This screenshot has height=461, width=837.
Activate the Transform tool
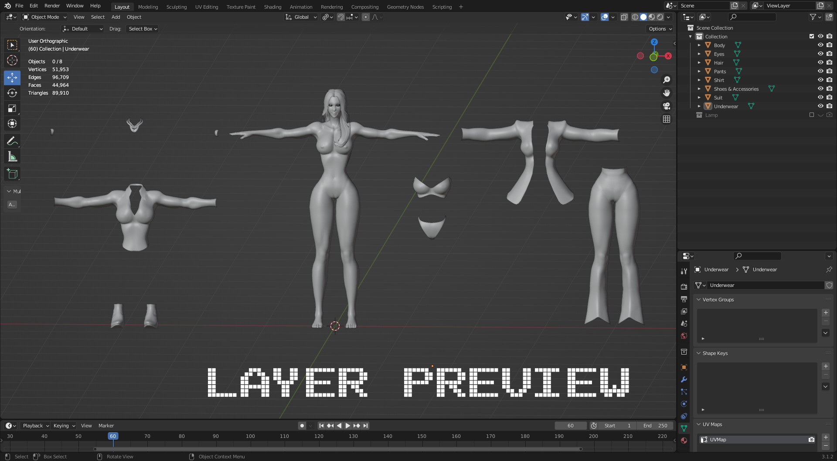pos(12,123)
